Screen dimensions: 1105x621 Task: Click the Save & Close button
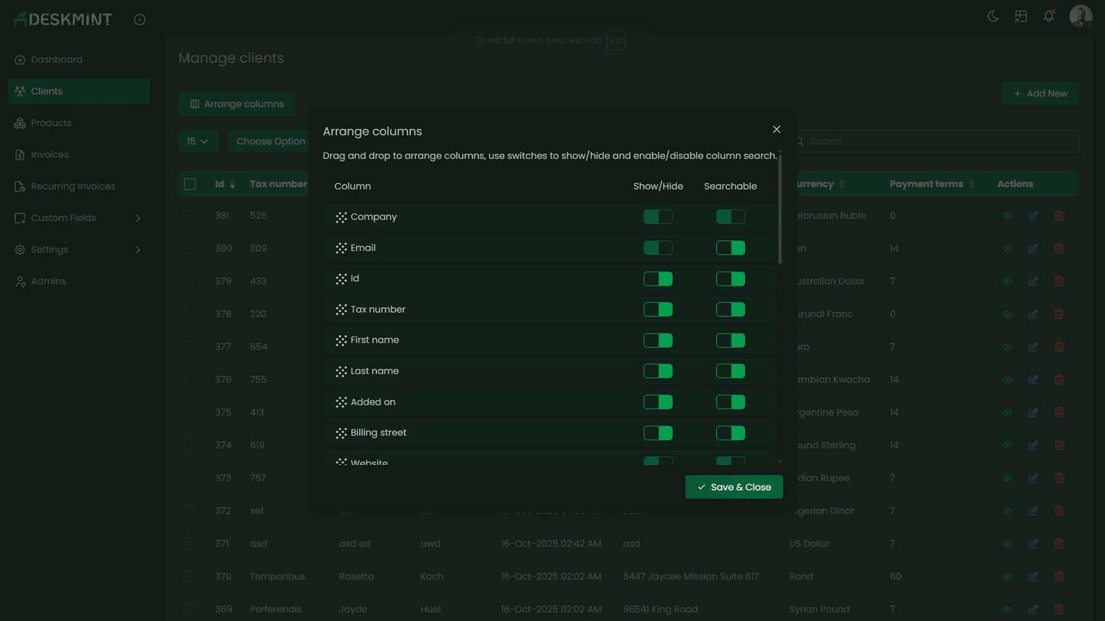[x=733, y=486]
